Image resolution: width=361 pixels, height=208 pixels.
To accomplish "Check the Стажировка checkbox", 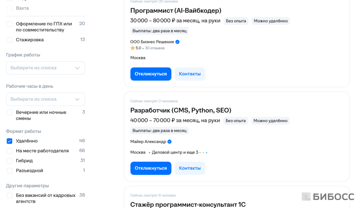I will point(9,40).
